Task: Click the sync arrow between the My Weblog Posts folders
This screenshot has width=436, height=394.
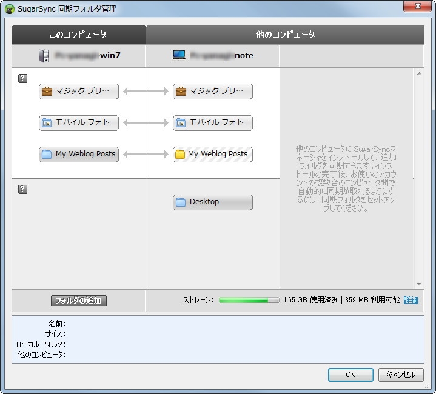Action: (146, 154)
